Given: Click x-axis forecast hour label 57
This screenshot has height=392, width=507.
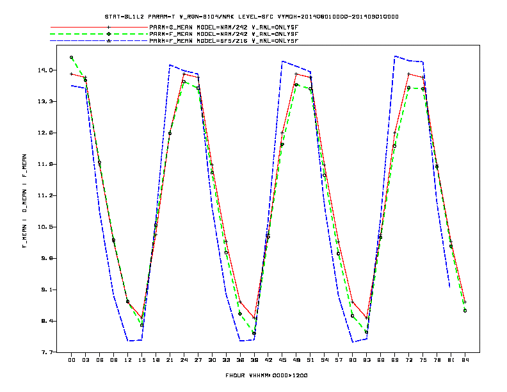Looking at the screenshot, I should point(339,360).
